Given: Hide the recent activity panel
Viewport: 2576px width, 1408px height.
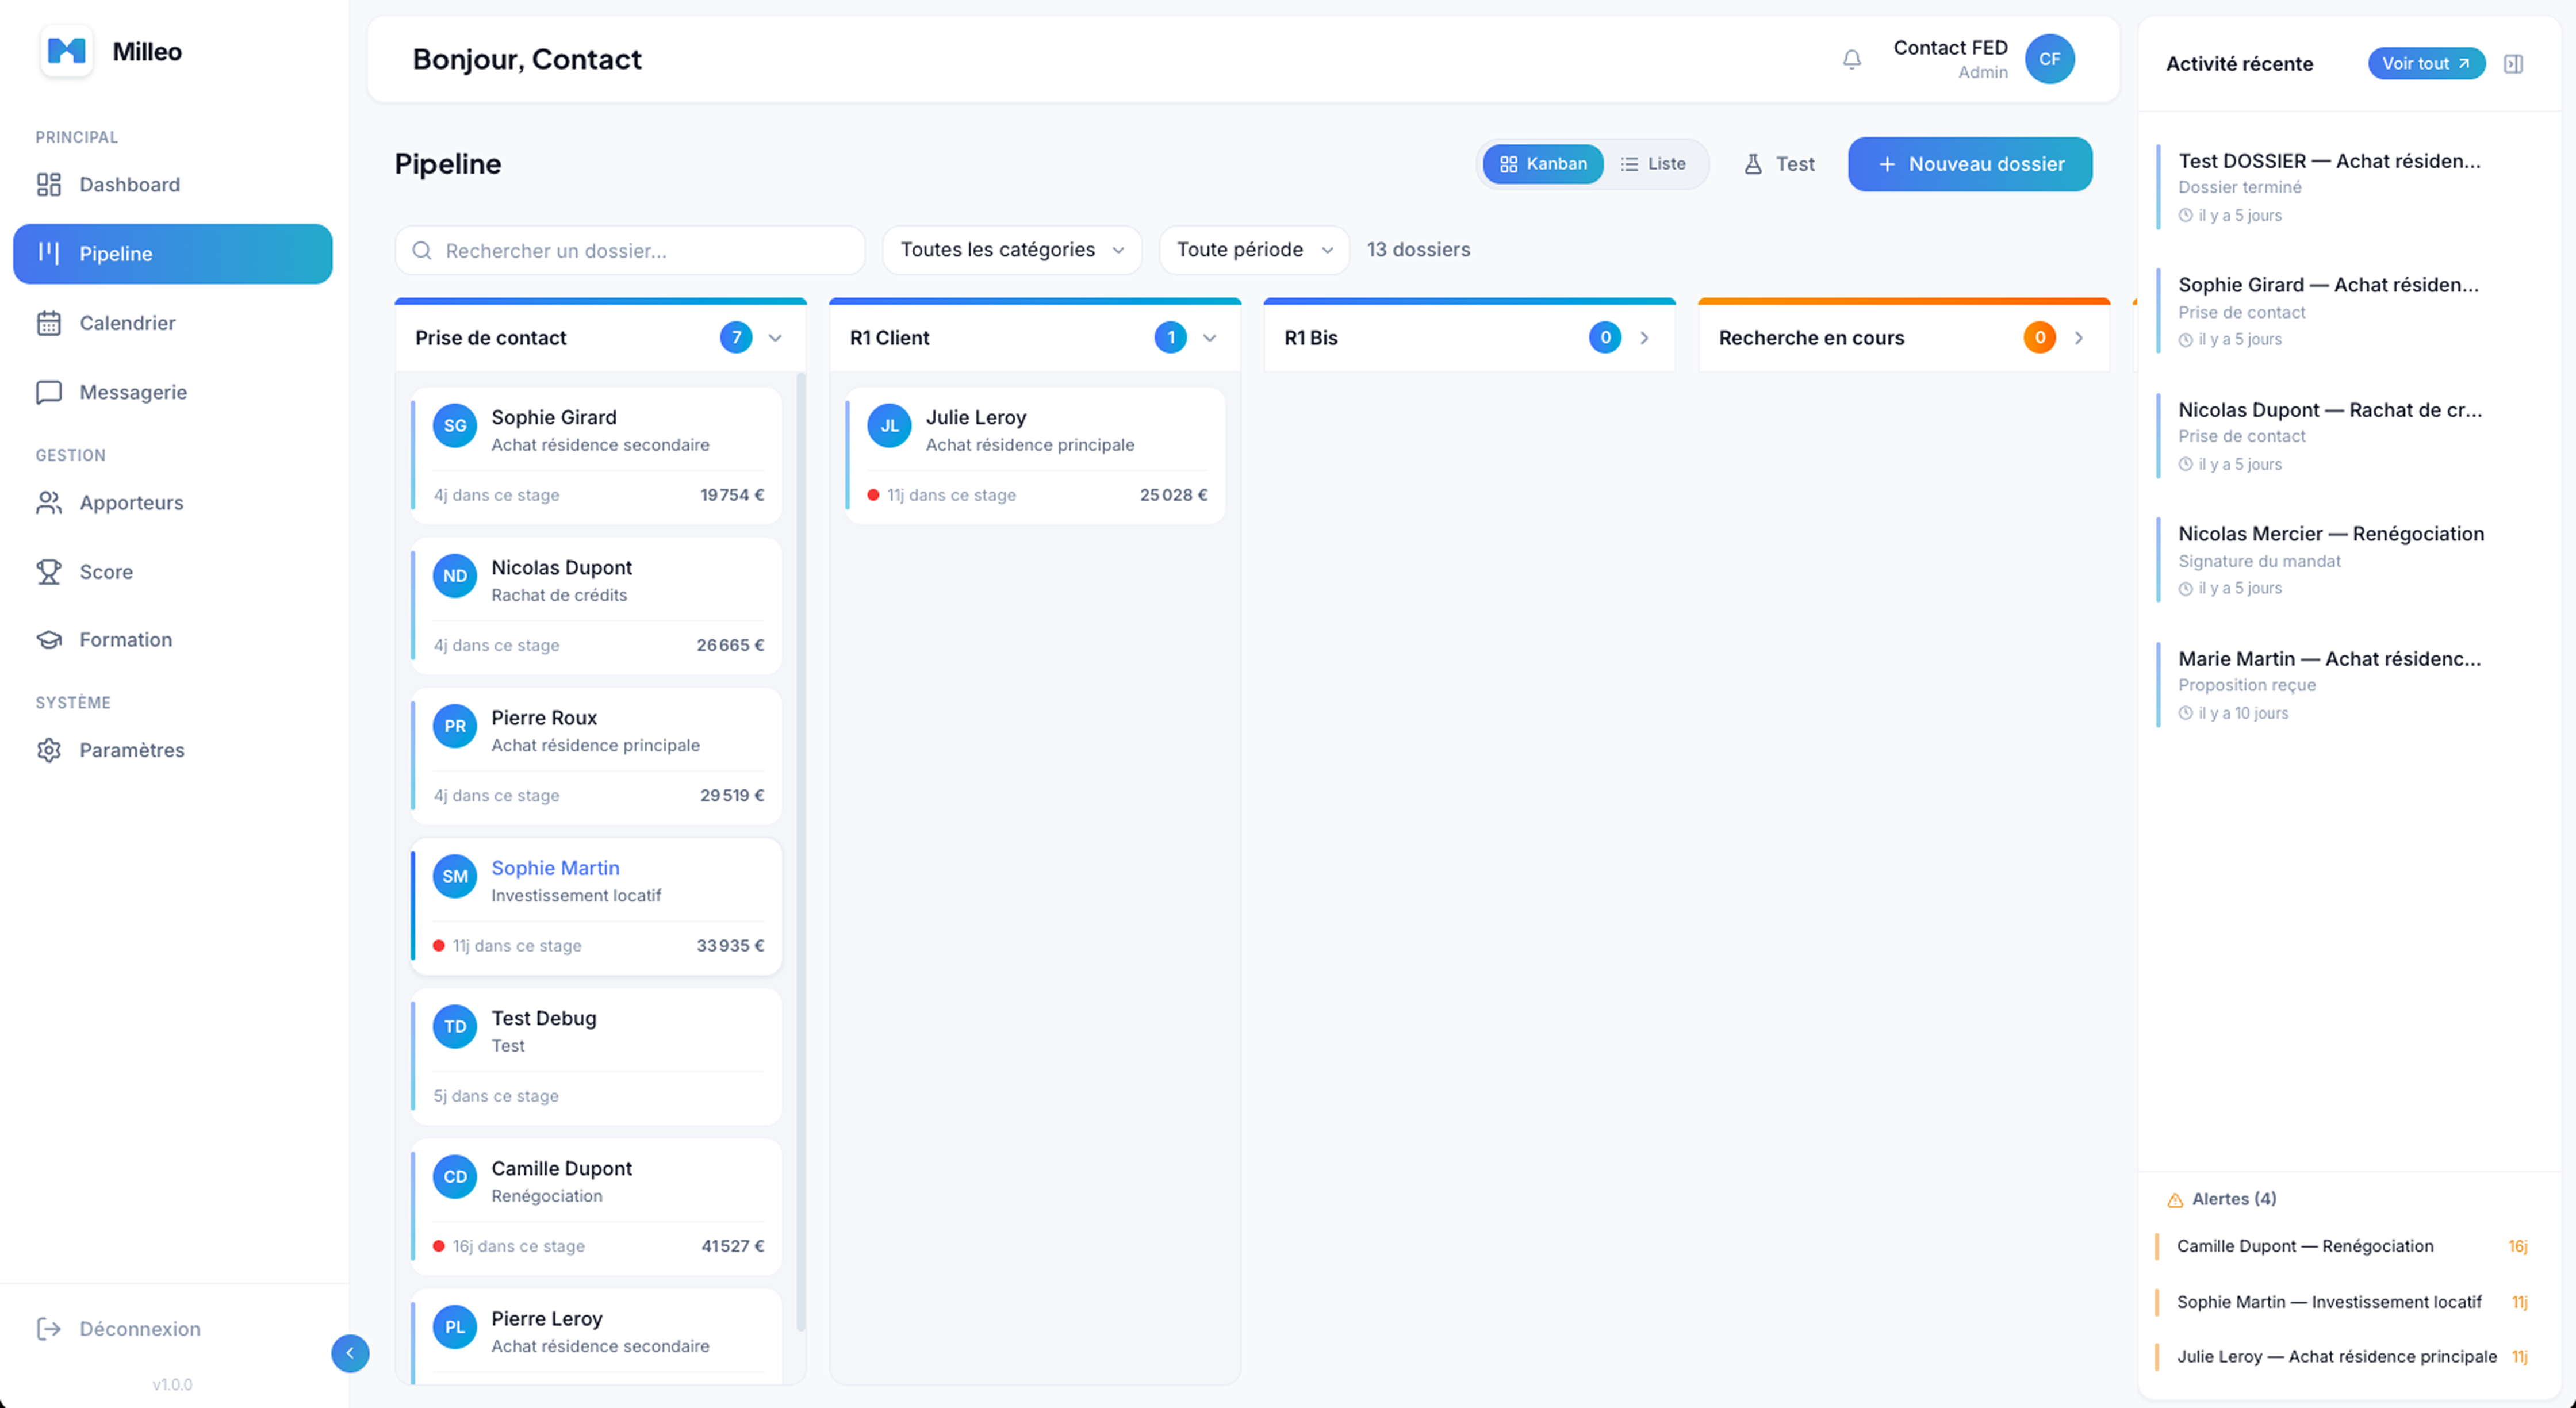Looking at the screenshot, I should click(2513, 64).
